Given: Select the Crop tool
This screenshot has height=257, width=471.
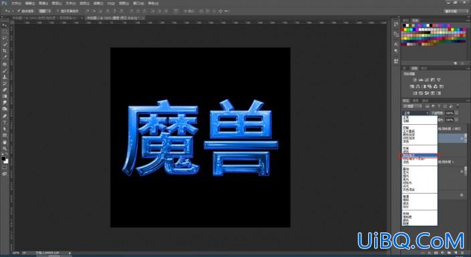Looking at the screenshot, I should point(5,51).
